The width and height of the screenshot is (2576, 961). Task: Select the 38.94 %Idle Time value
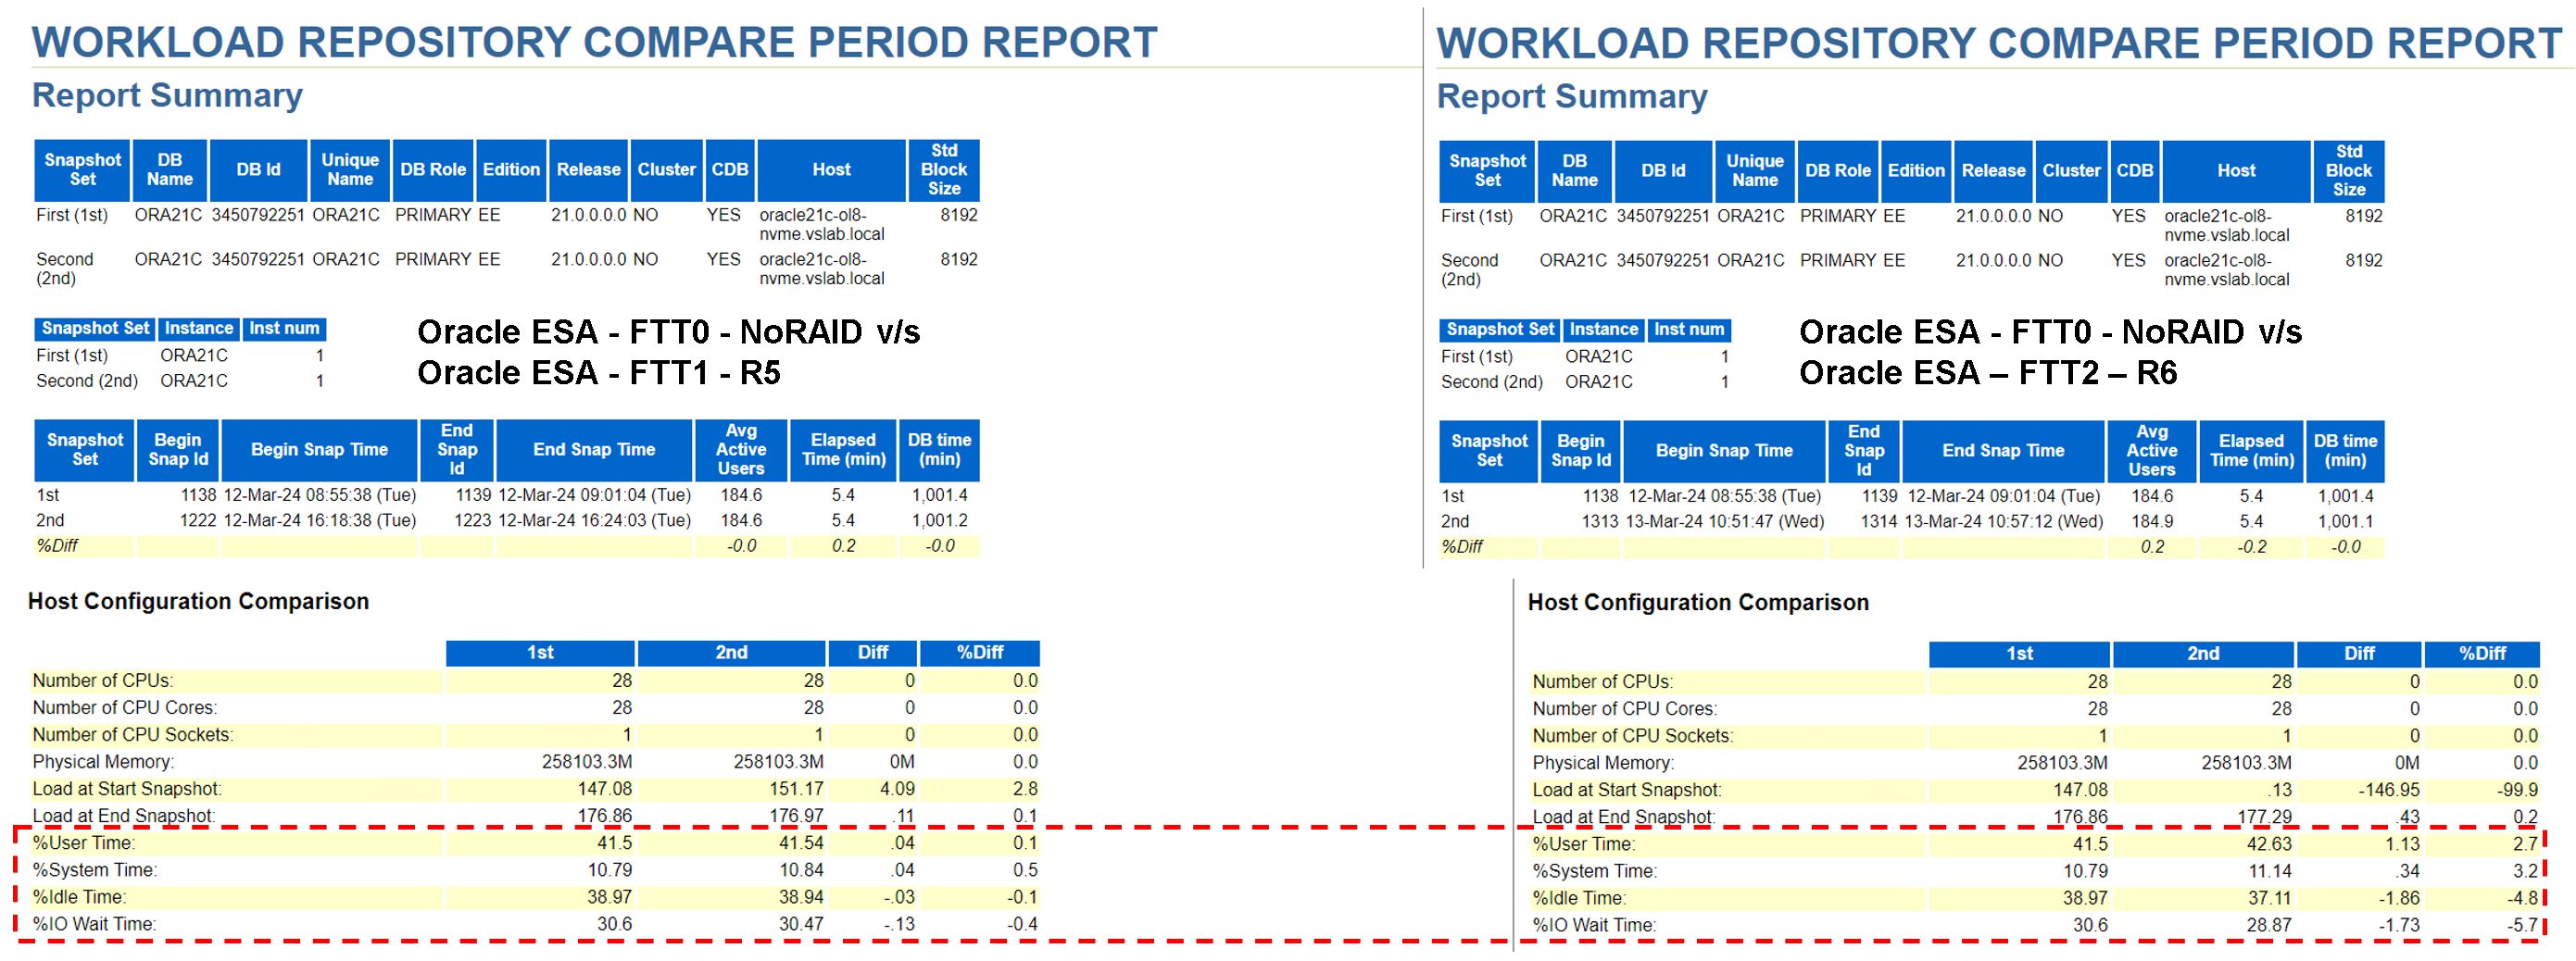point(801,897)
